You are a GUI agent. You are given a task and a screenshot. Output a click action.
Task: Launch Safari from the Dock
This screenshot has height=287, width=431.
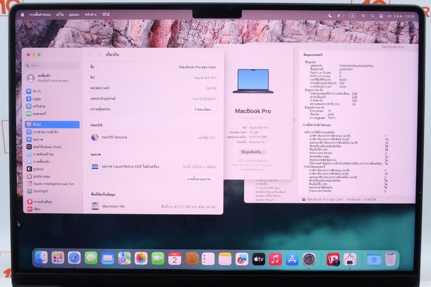click(75, 258)
